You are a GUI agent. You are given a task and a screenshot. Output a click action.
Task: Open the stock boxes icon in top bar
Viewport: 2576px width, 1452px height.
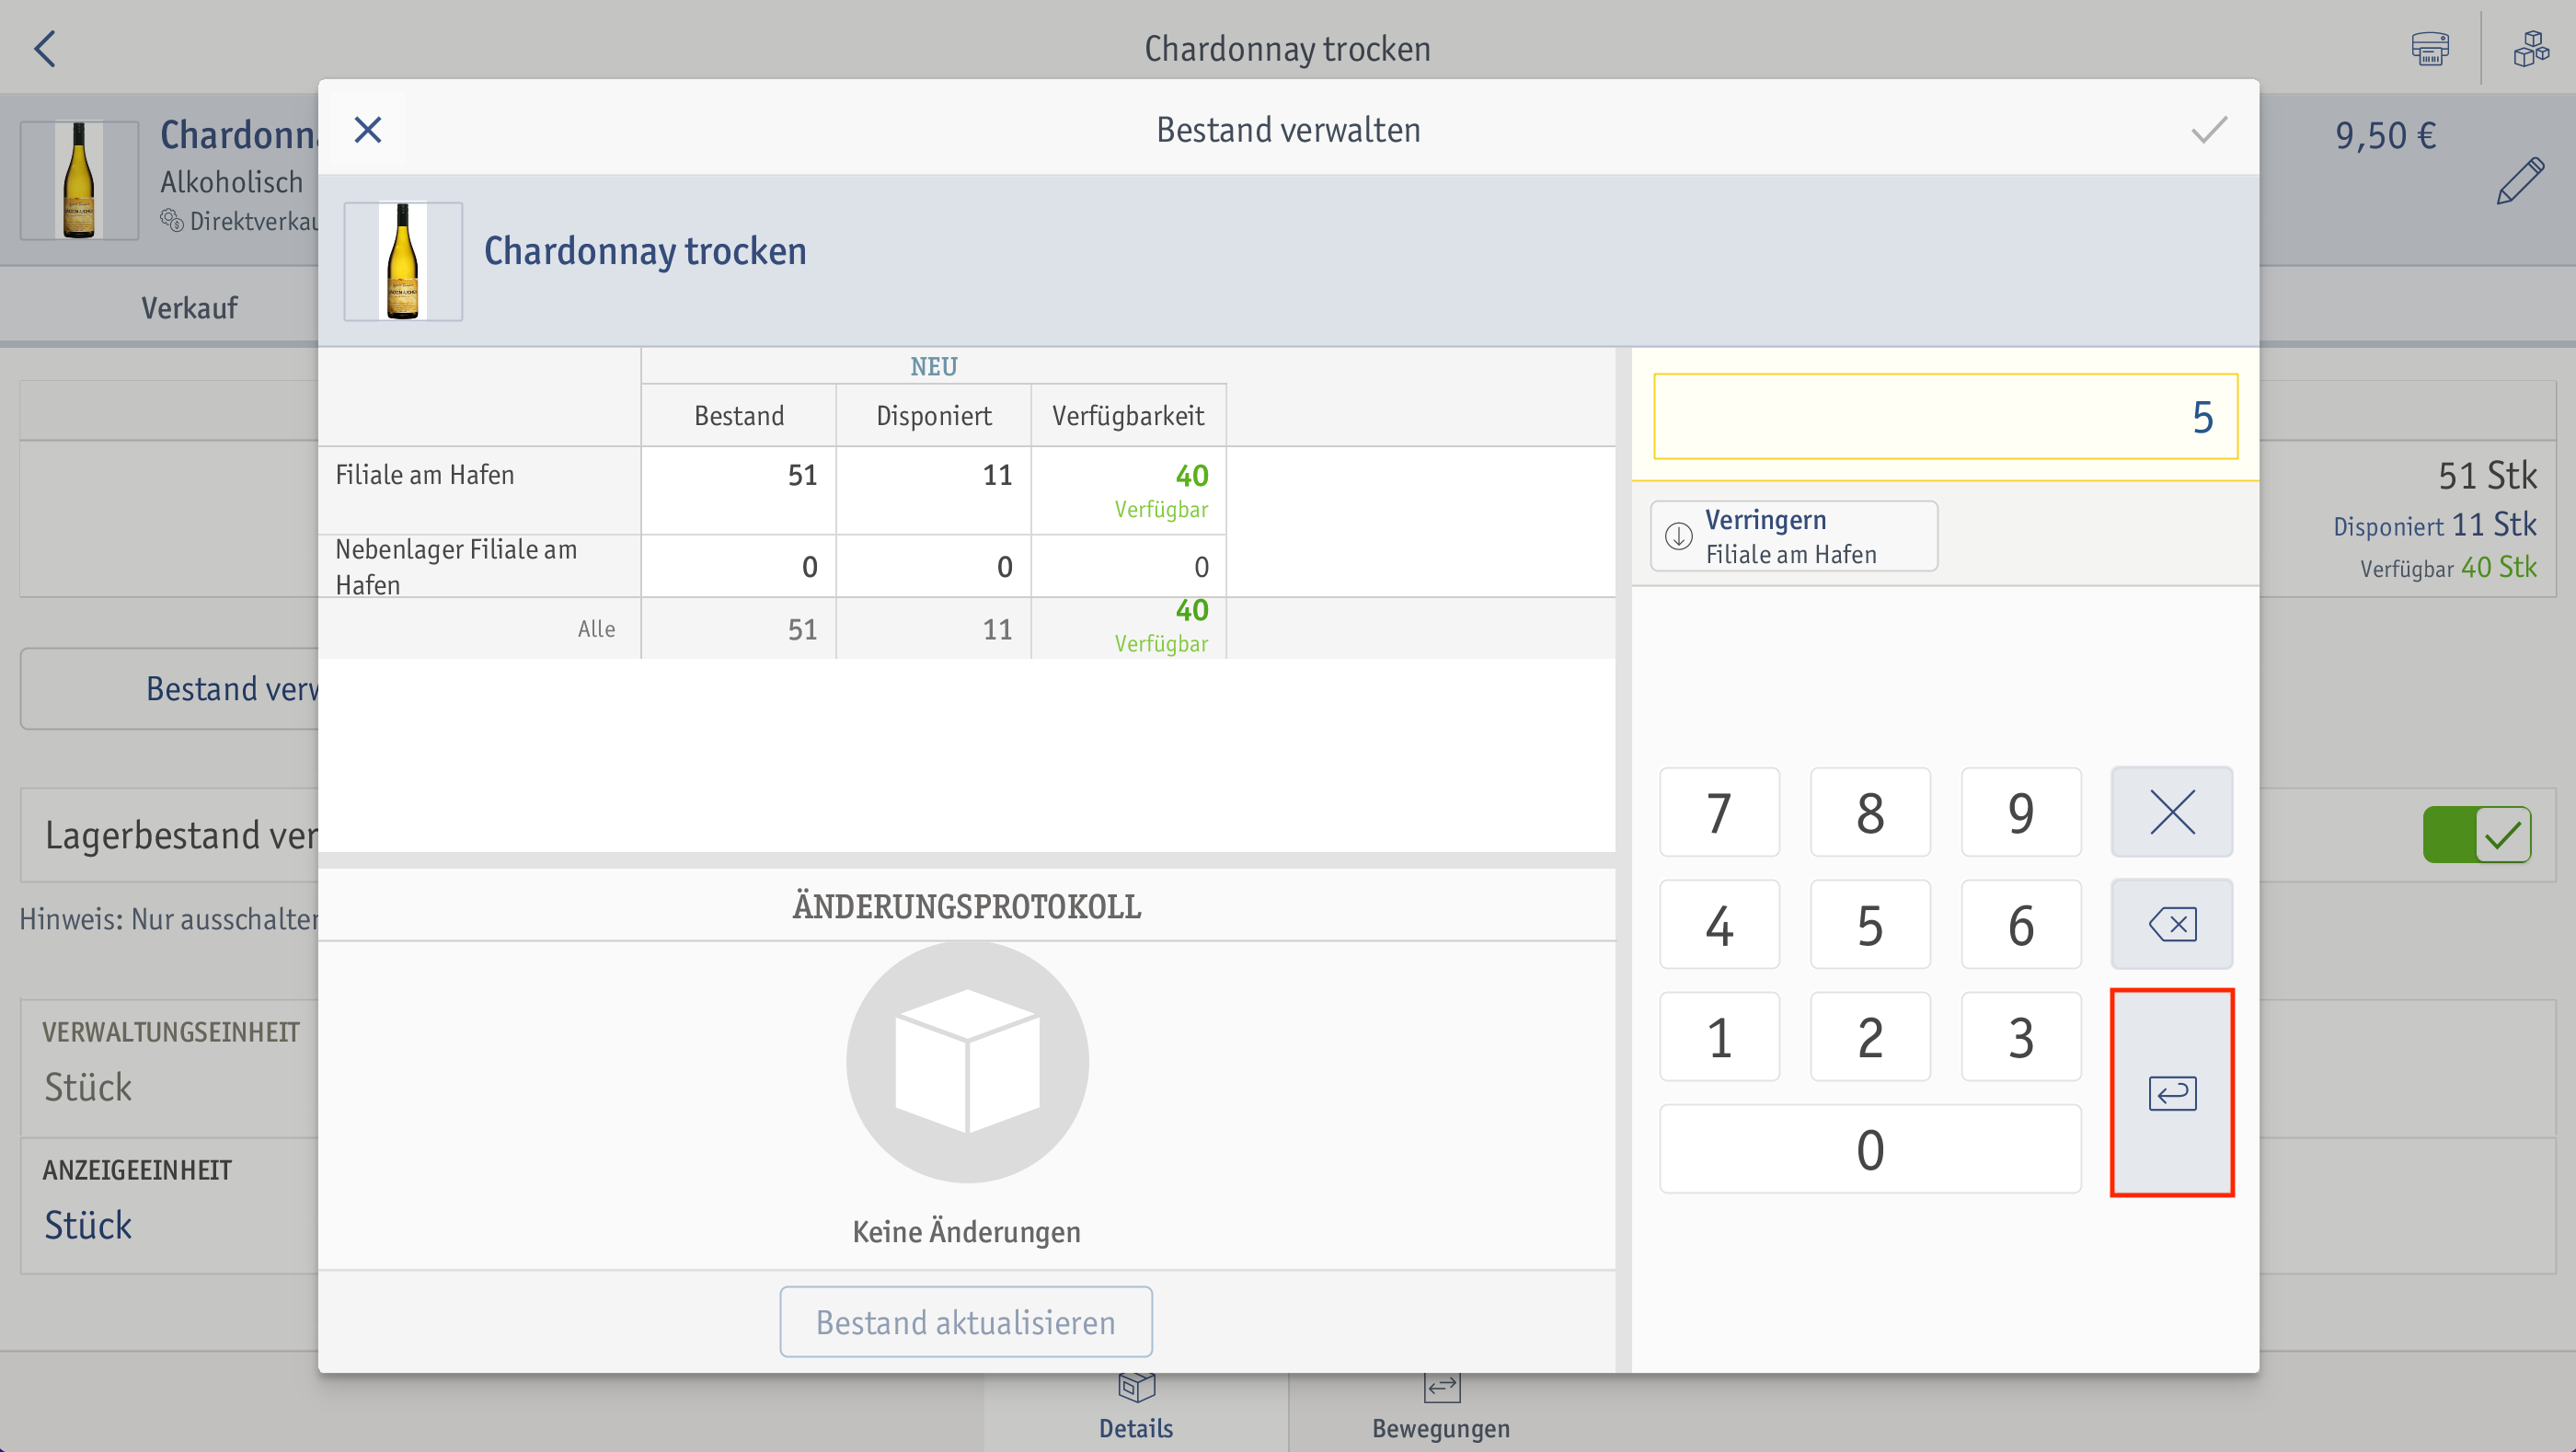(x=2531, y=48)
